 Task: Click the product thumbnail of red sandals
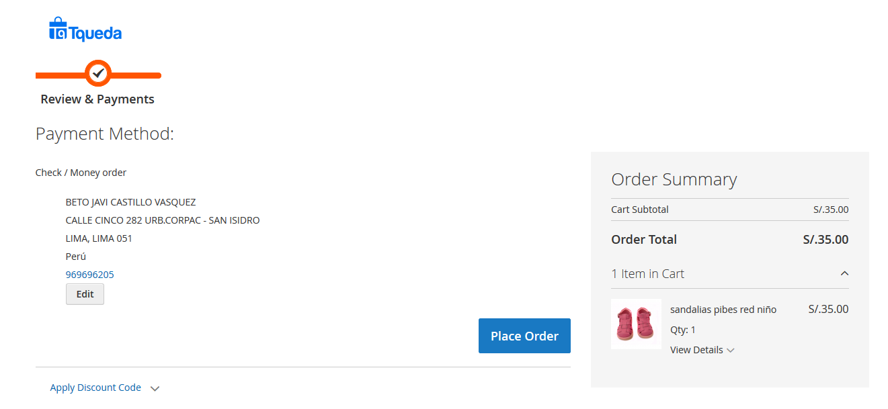pyautogui.click(x=635, y=324)
